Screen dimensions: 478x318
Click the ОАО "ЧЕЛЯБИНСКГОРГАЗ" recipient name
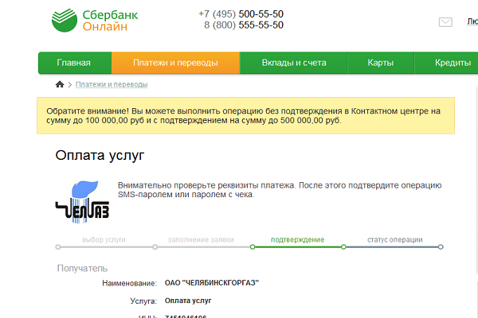211,283
